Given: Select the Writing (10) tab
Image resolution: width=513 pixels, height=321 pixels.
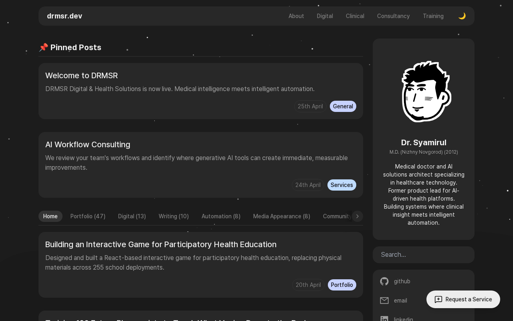Looking at the screenshot, I should click(174, 216).
